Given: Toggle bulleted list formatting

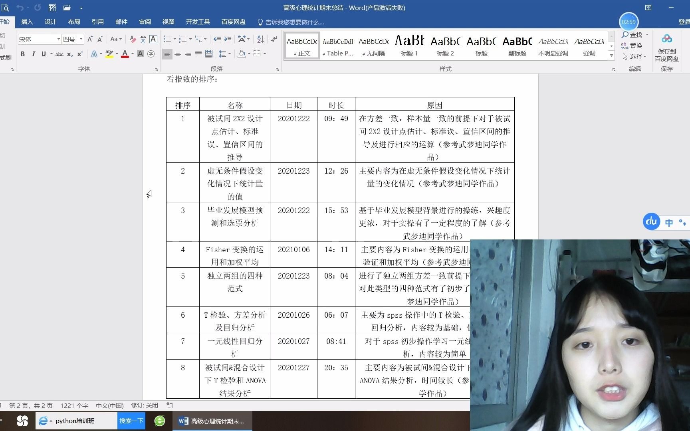Looking at the screenshot, I should [167, 39].
